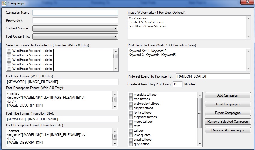Click the Web 2.0 Post Title Format field
This screenshot has width=255, height=150.
62,82
